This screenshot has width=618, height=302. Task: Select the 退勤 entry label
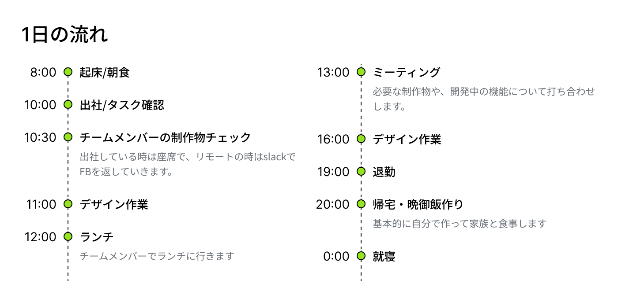click(x=384, y=172)
